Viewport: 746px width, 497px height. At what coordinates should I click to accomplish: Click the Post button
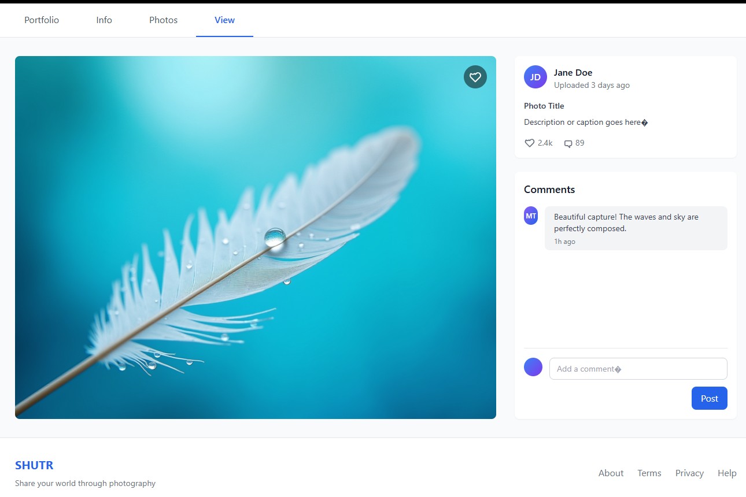(x=710, y=398)
